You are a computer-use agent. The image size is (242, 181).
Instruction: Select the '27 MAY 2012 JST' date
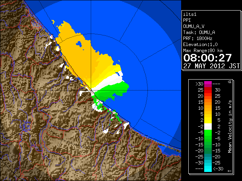[x=211, y=66]
